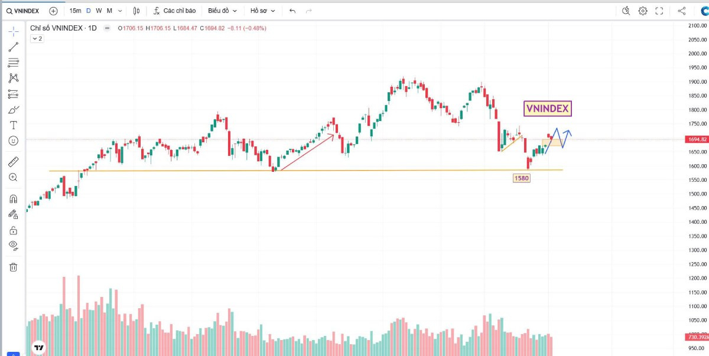Open the Emoji stickers tool

[x=12, y=141]
